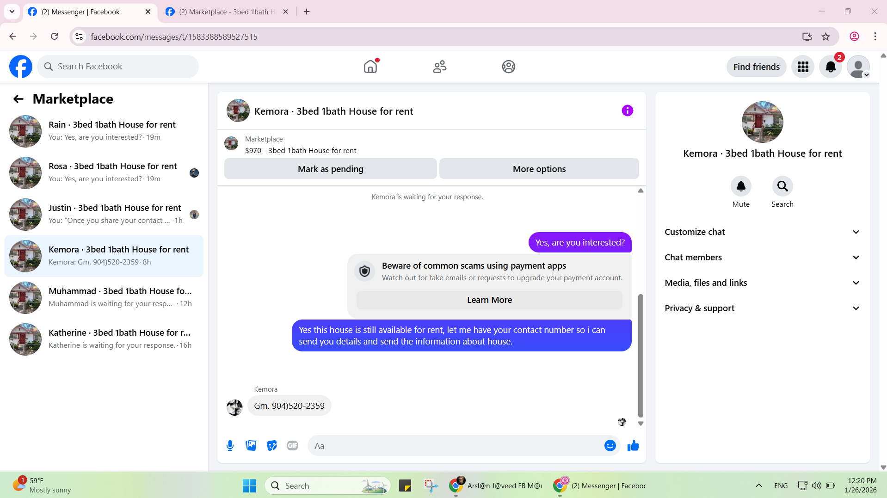View site information icon
The image size is (887, 498).
coord(80,37)
